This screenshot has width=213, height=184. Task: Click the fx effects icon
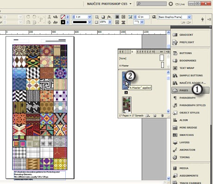pos(109,17)
